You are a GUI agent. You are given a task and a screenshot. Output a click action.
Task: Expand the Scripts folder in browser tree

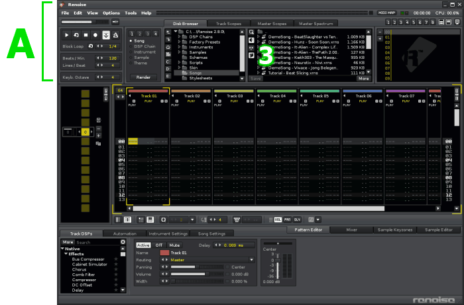[179, 63]
